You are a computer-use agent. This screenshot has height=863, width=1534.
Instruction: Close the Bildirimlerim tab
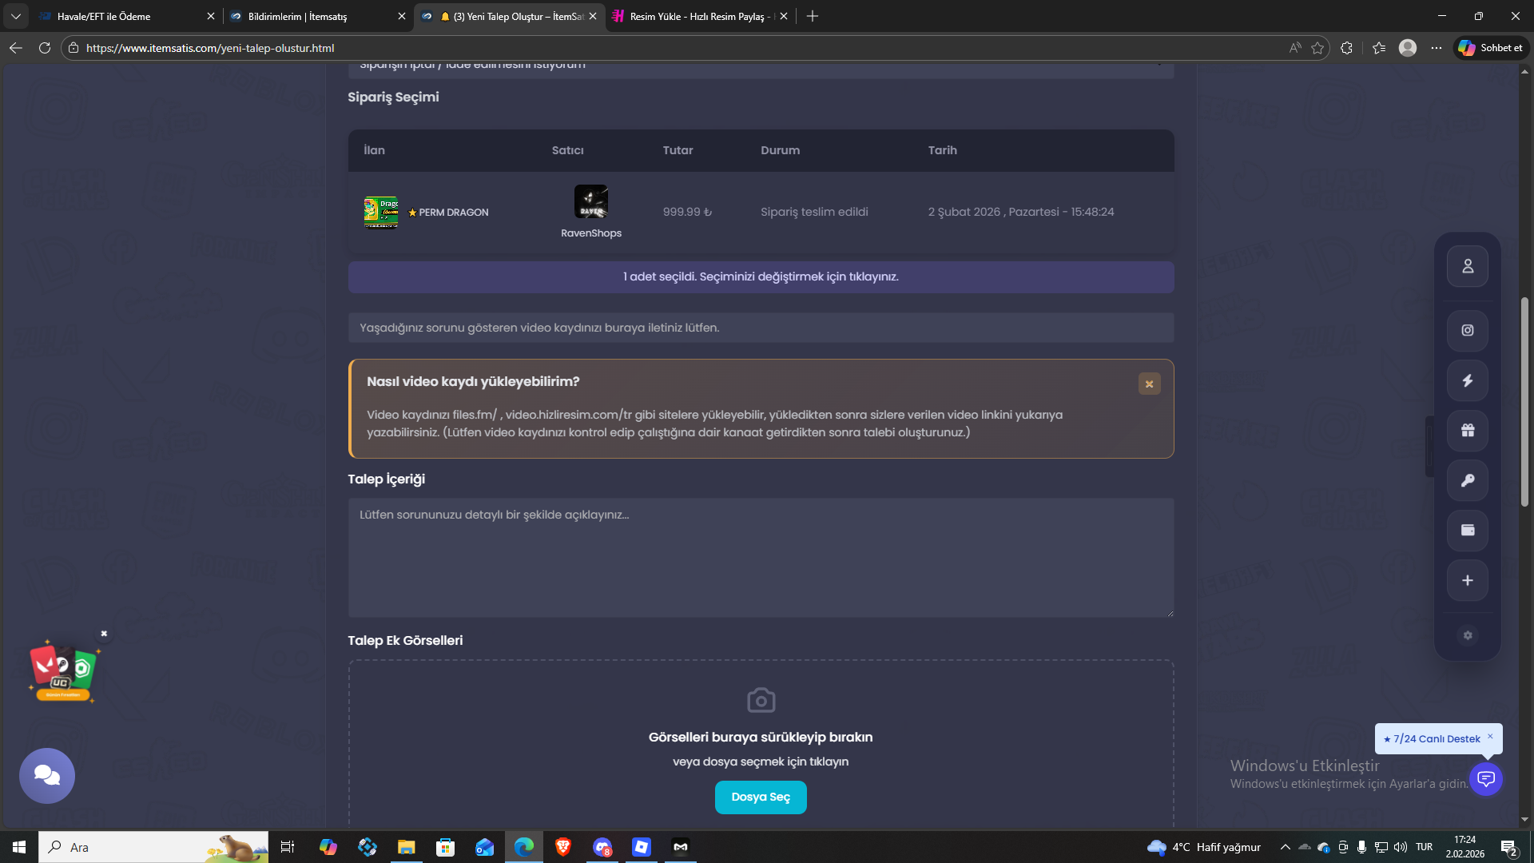402,16
